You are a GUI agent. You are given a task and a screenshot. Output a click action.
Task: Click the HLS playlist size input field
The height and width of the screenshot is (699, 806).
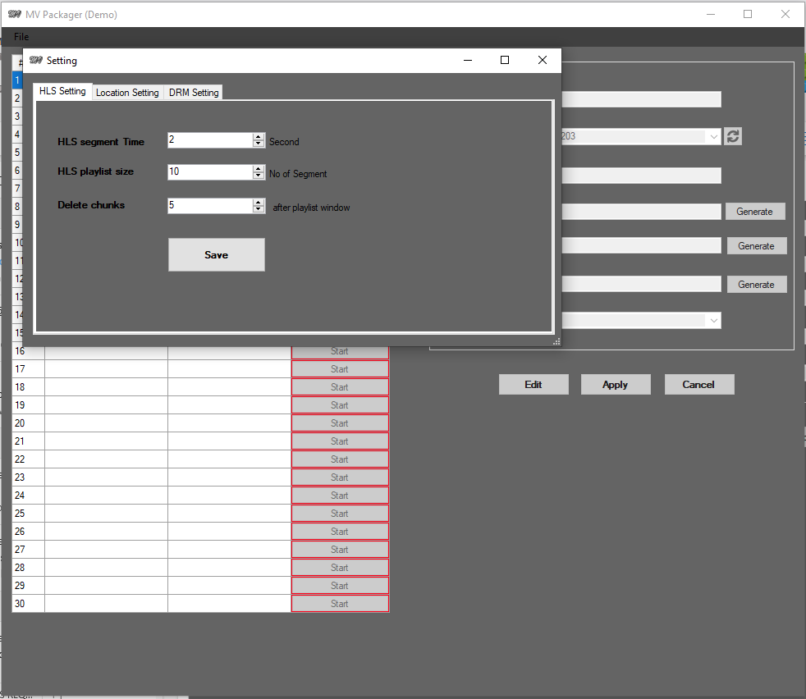pos(209,172)
